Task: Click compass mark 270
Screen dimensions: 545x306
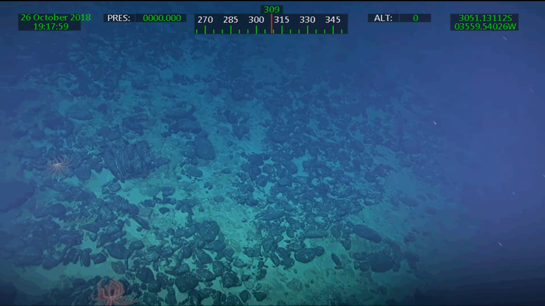Action: (205, 20)
